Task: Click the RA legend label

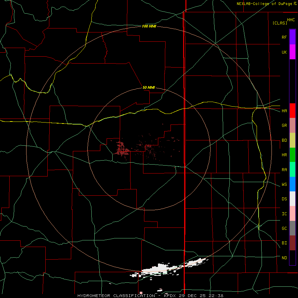Action: pos(284,170)
